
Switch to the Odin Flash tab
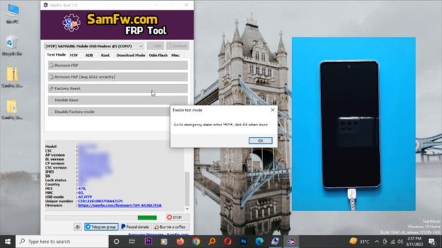158,55
